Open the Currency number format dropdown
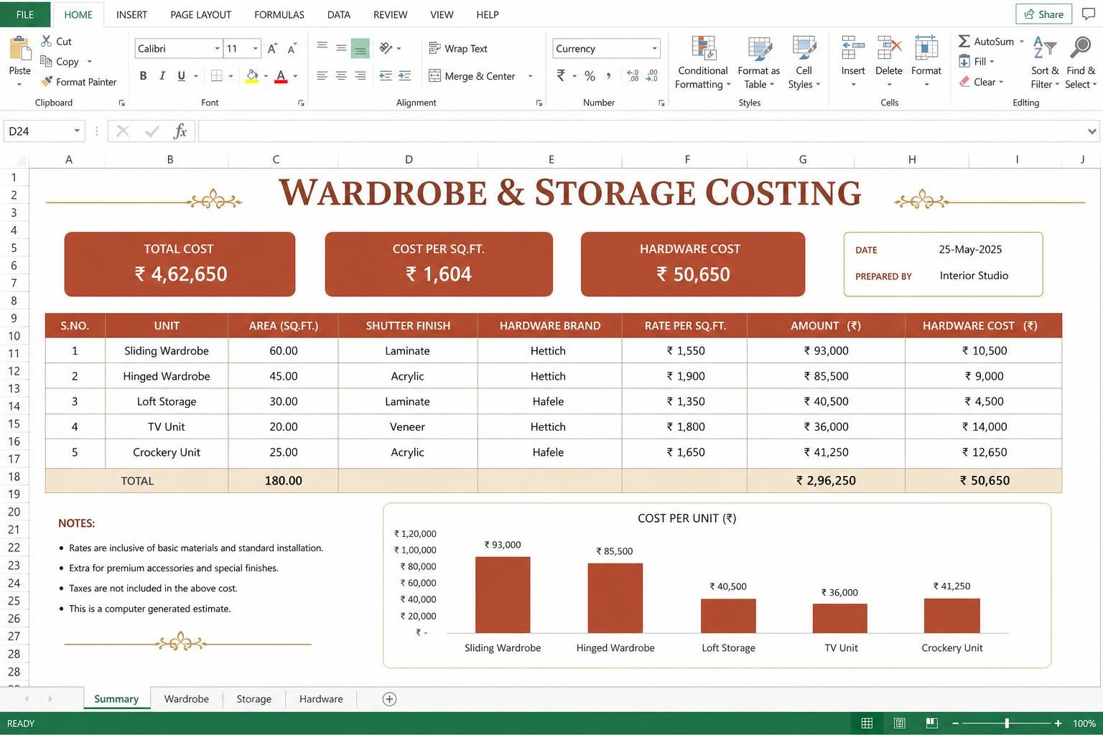The image size is (1103, 735). pyautogui.click(x=654, y=49)
